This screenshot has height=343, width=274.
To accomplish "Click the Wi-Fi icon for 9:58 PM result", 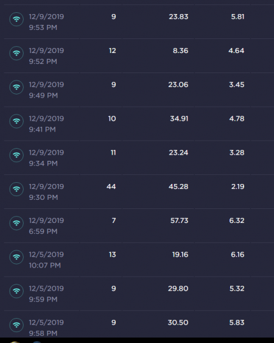I will [16, 325].
